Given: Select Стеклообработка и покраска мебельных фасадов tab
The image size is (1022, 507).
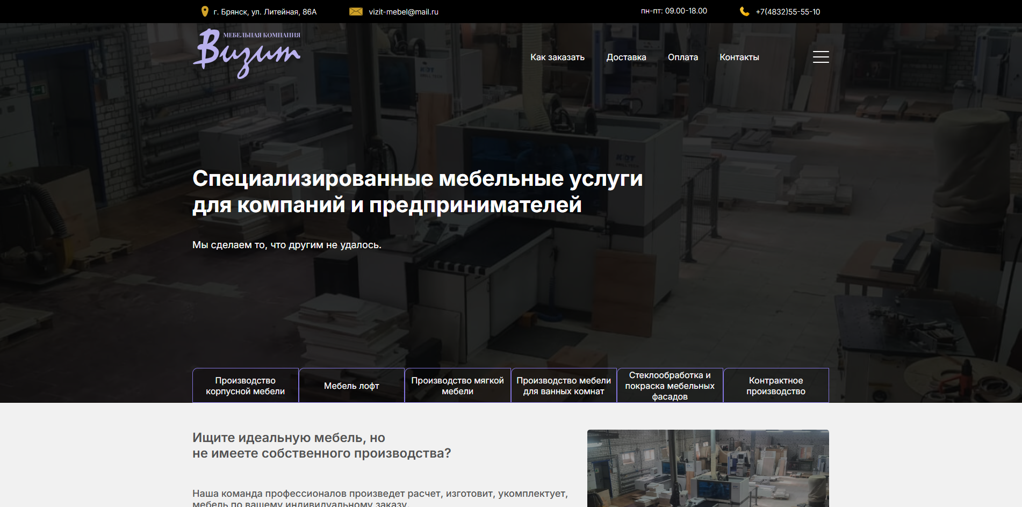Looking at the screenshot, I should pos(670,386).
